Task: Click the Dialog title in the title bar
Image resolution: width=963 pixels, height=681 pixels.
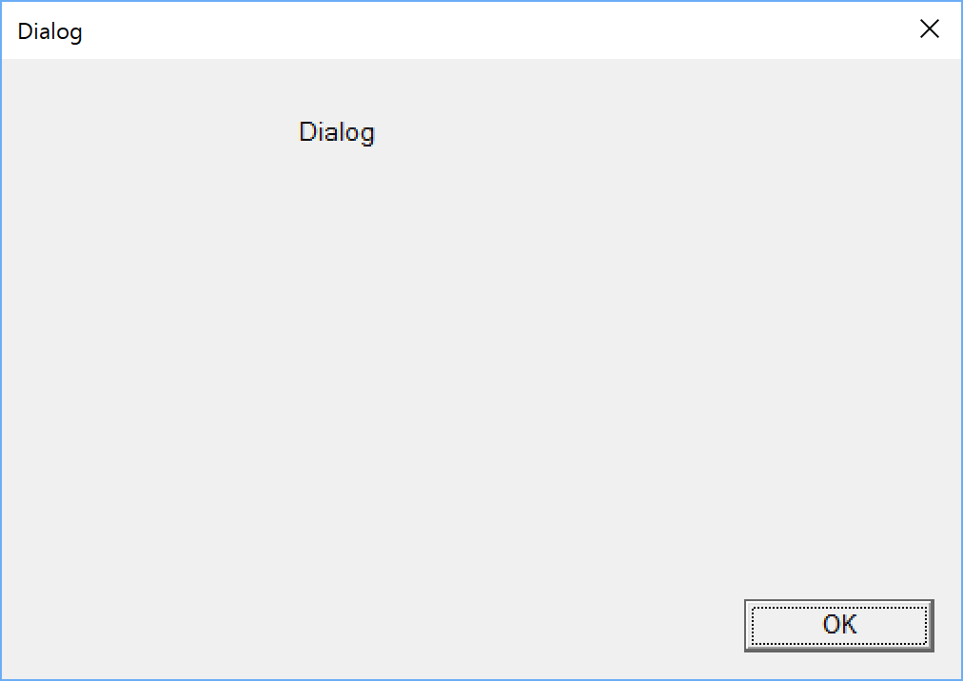Action: click(49, 31)
